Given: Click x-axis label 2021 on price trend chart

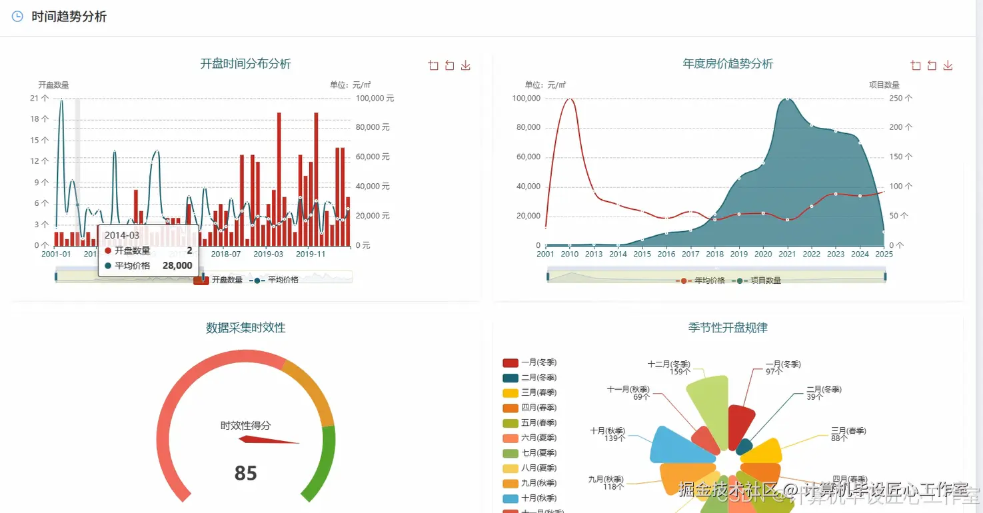Looking at the screenshot, I should [x=787, y=254].
